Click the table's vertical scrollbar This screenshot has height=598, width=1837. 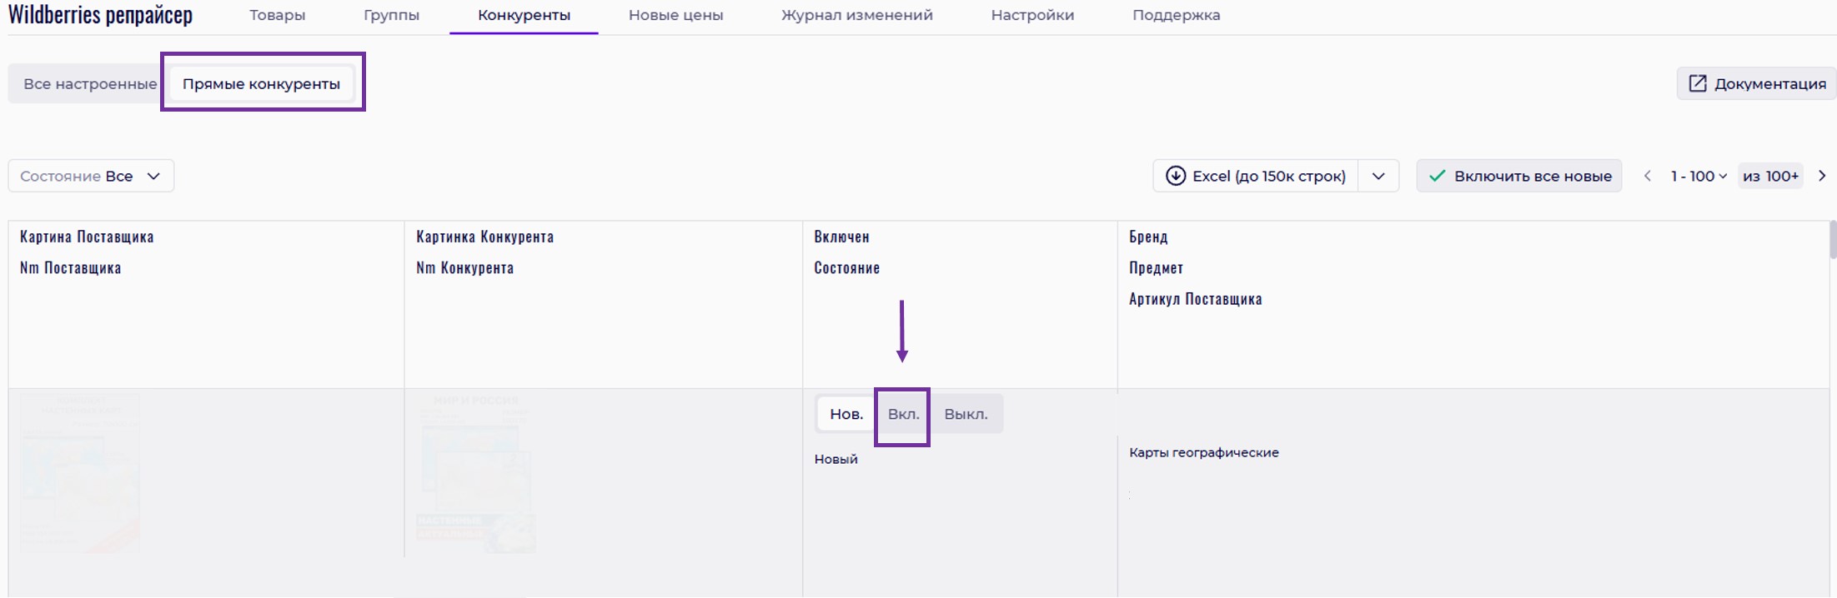1832,240
